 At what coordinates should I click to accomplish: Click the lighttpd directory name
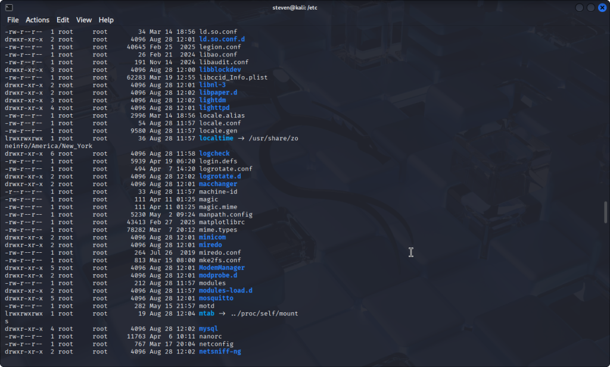point(214,108)
